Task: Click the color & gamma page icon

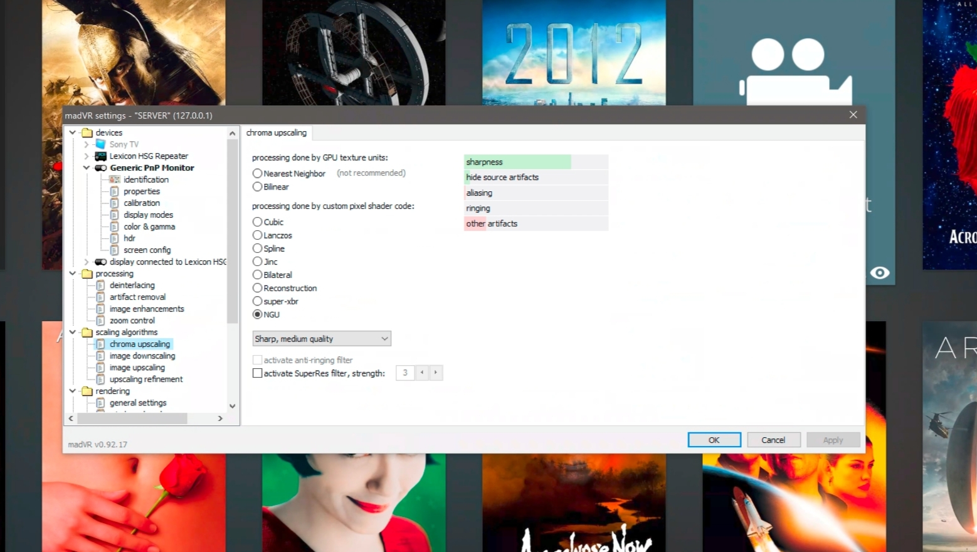Action: coord(115,226)
